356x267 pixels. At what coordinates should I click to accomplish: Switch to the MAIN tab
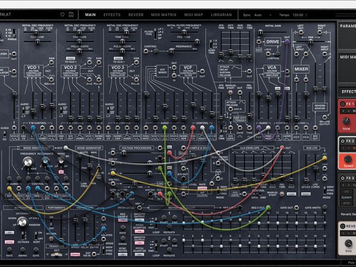coord(90,15)
